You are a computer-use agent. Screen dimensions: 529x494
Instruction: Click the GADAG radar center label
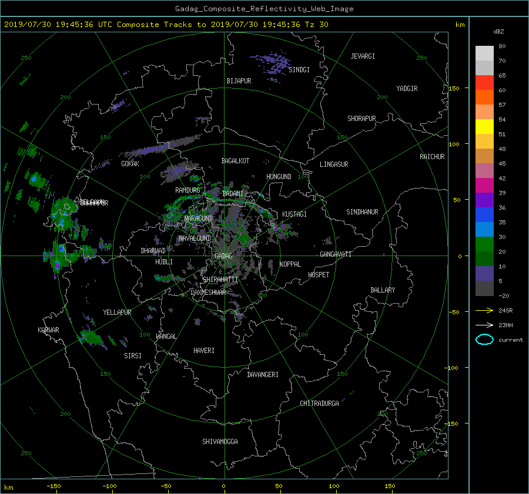pos(223,256)
